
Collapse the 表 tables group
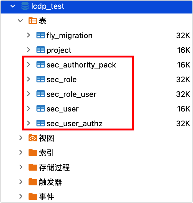(20, 21)
